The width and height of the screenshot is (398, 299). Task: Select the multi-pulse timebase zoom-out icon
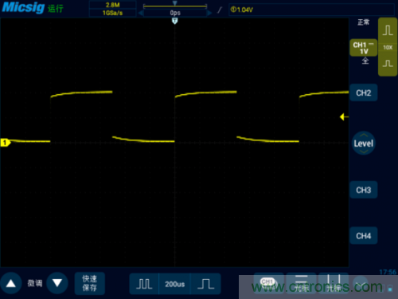[144, 284]
